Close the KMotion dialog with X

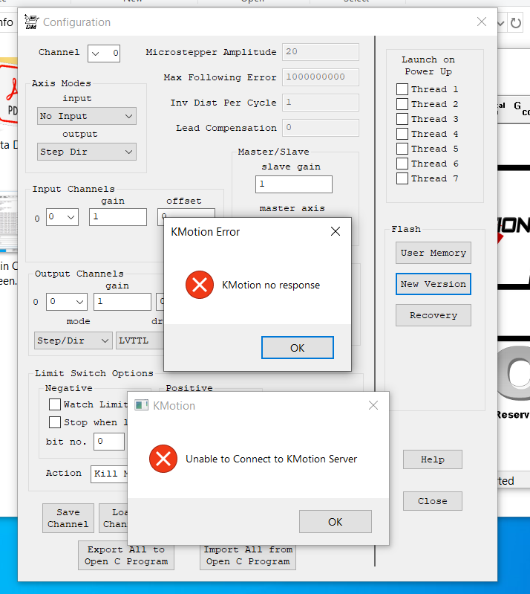pos(373,406)
